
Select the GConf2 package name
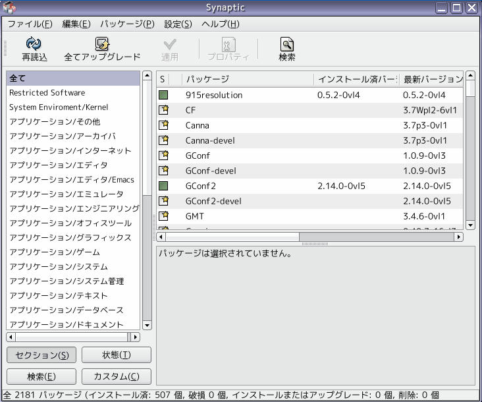[x=200, y=186]
